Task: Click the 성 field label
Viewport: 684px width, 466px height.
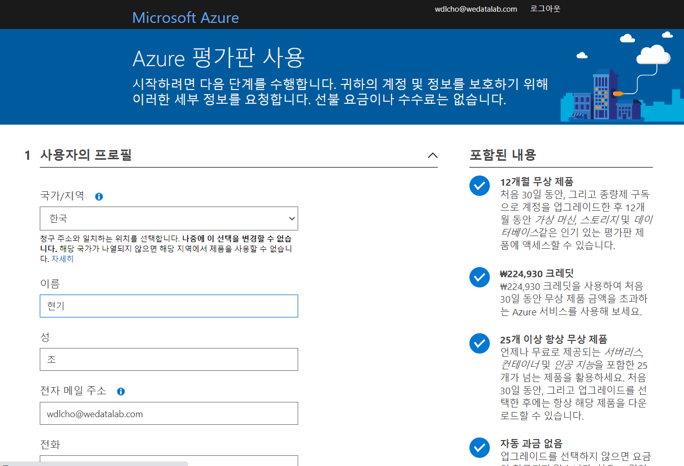Action: point(45,337)
